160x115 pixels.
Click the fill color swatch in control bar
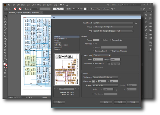15,9
